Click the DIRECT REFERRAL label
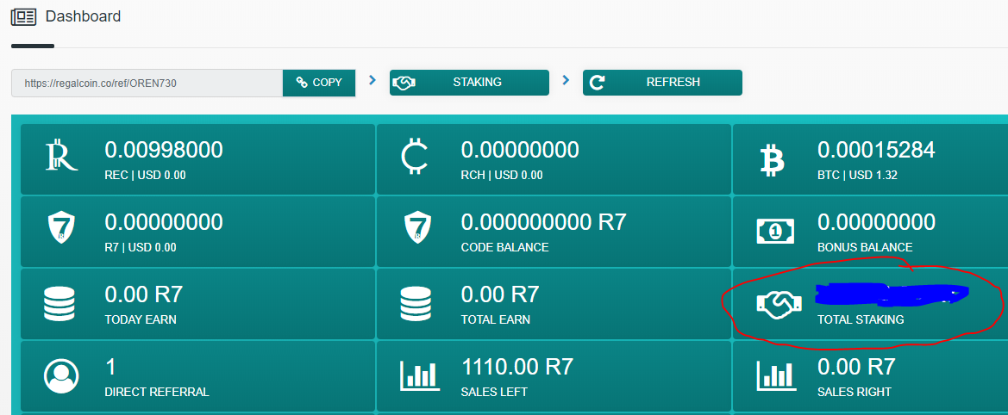The height and width of the screenshot is (415, 1008). coord(157,392)
